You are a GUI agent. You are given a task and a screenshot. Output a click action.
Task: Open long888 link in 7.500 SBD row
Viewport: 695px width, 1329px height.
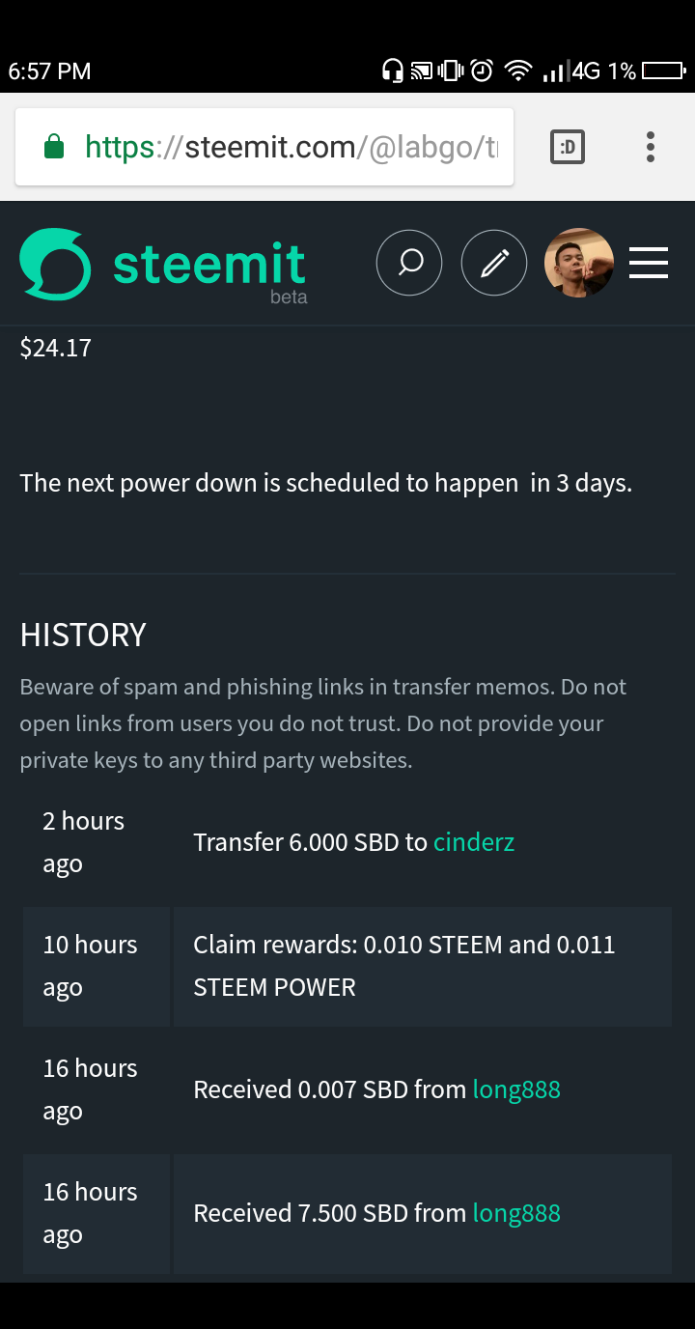pyautogui.click(x=516, y=1213)
